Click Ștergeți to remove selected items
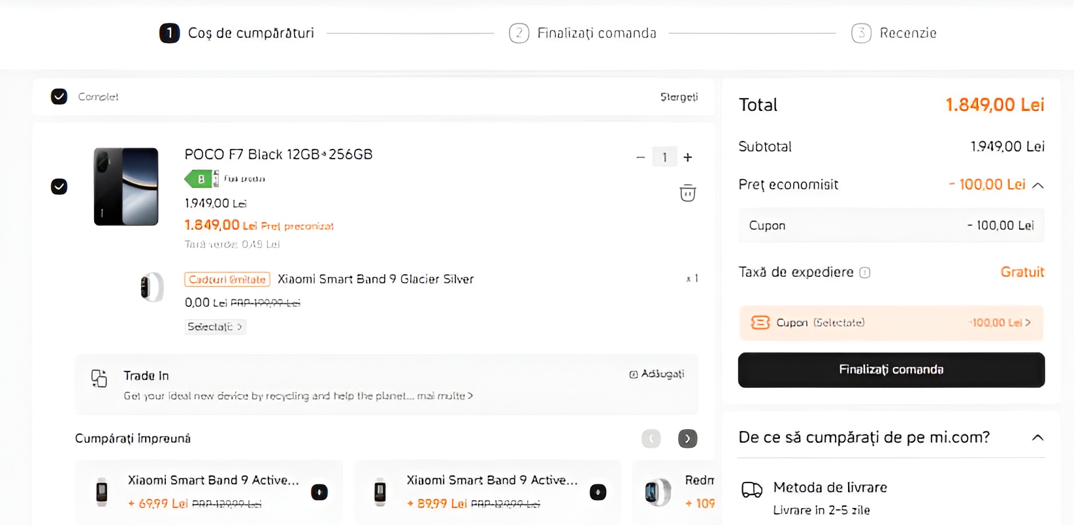The image size is (1074, 525). (x=679, y=97)
